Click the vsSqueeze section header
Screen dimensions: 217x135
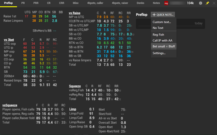pyautogui.click(x=10, y=105)
